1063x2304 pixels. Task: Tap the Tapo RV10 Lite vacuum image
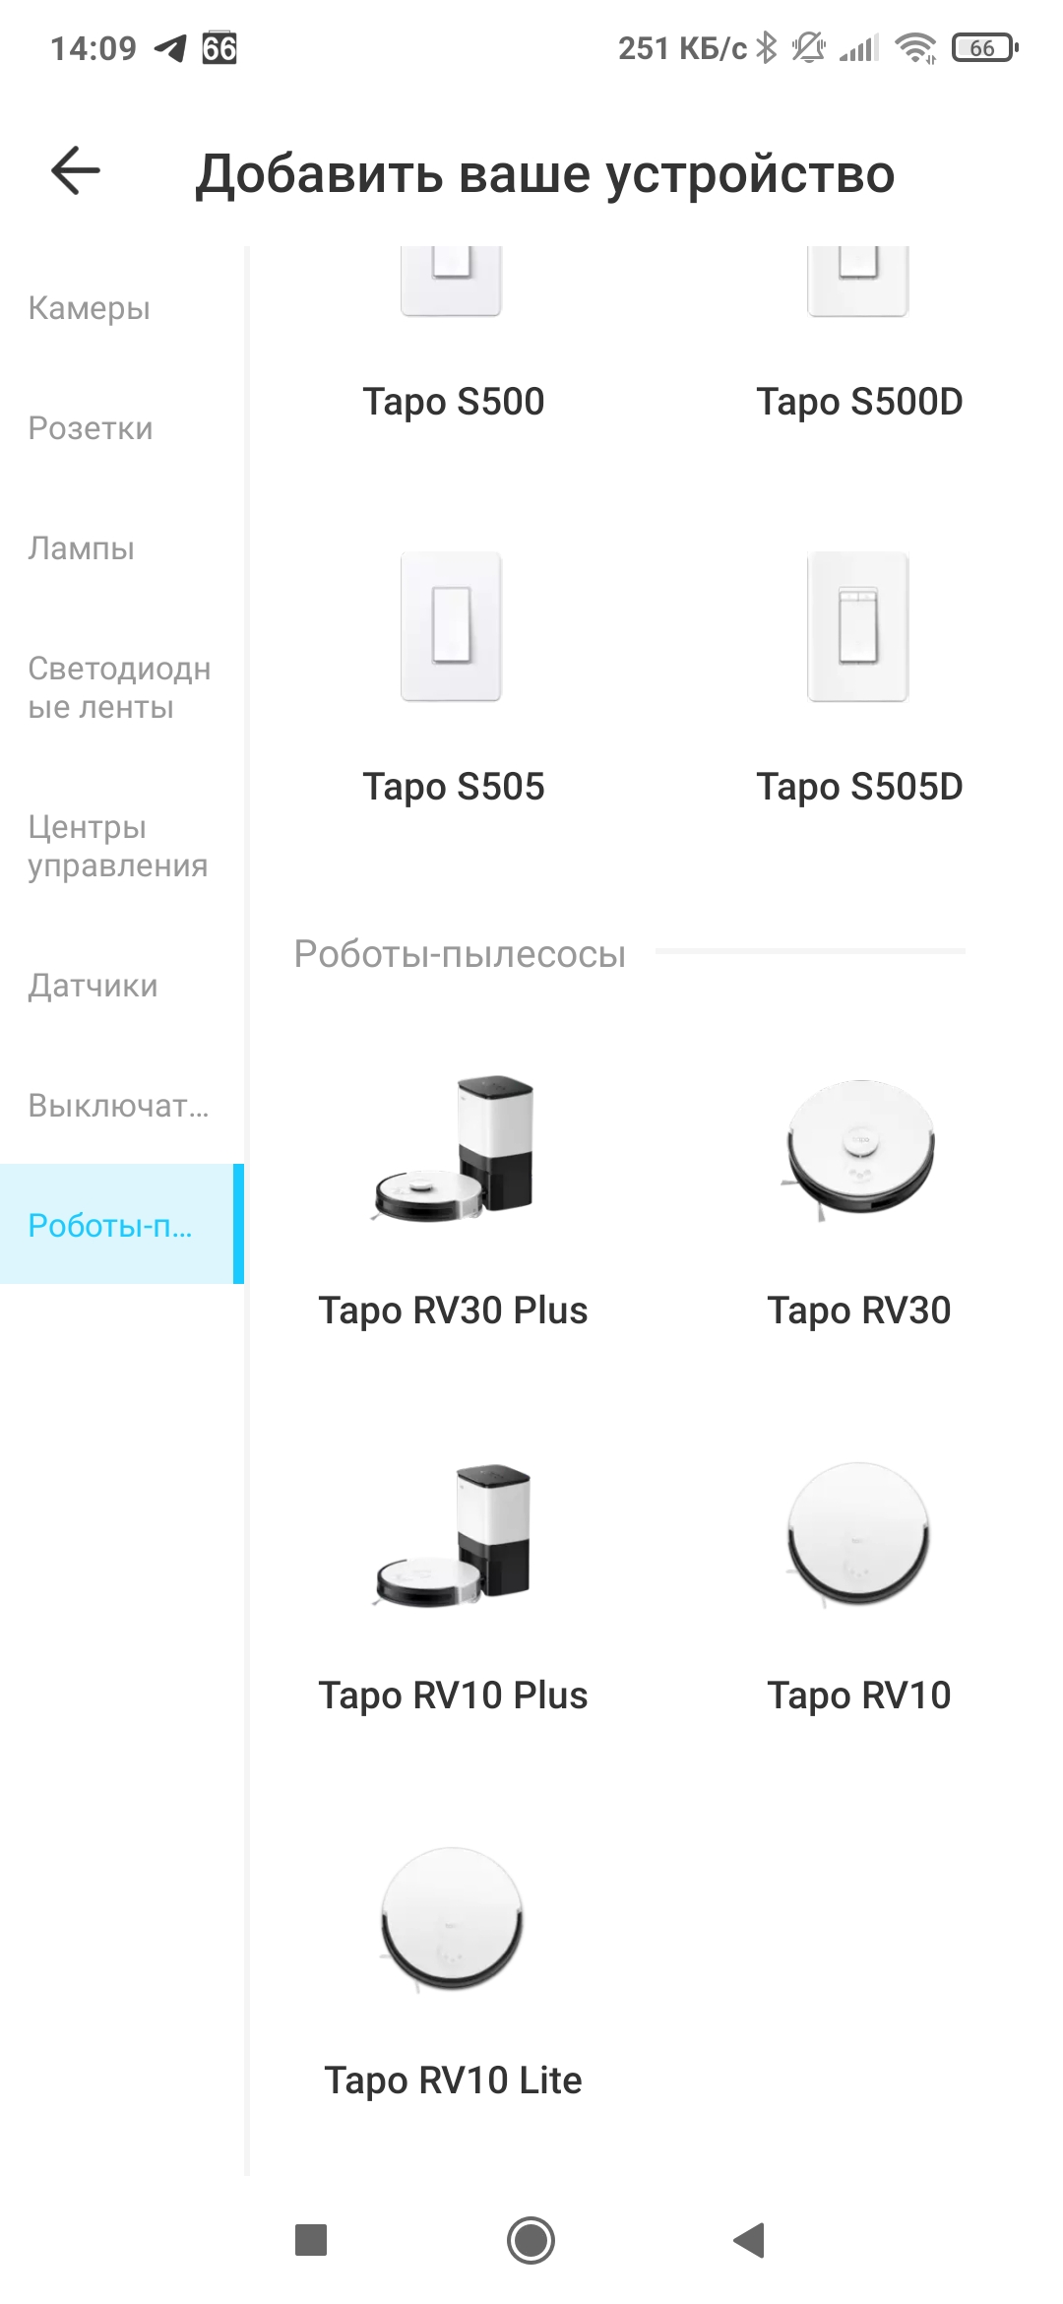(453, 1919)
